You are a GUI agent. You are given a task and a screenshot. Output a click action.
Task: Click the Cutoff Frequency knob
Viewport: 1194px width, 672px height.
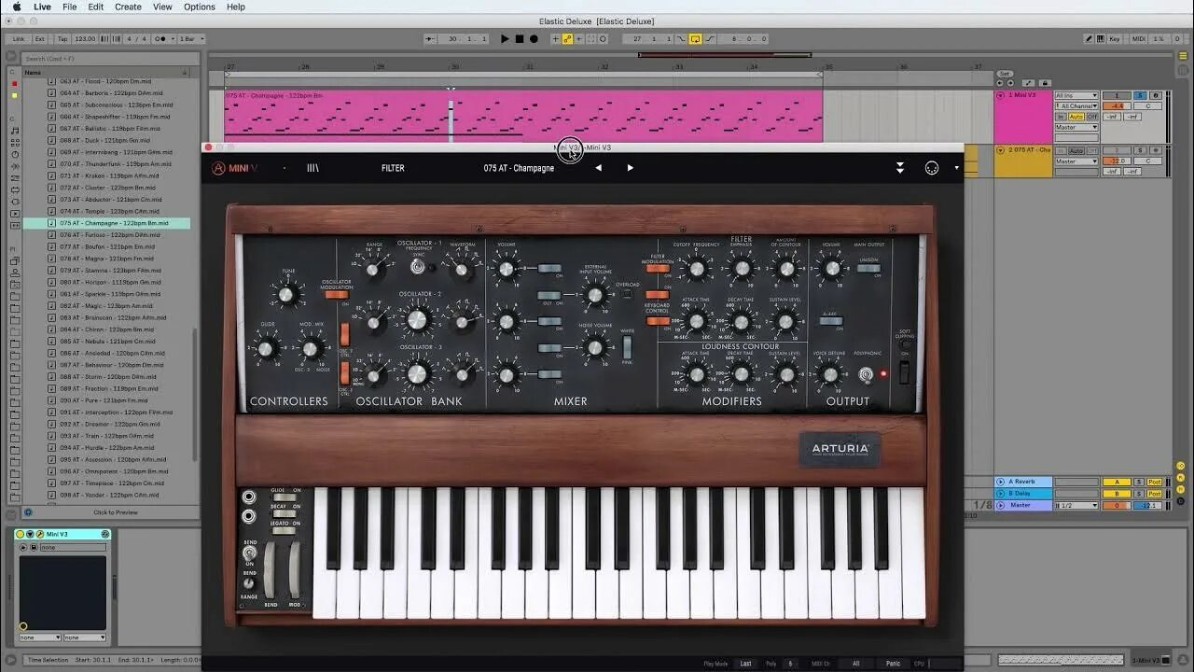[x=696, y=270]
